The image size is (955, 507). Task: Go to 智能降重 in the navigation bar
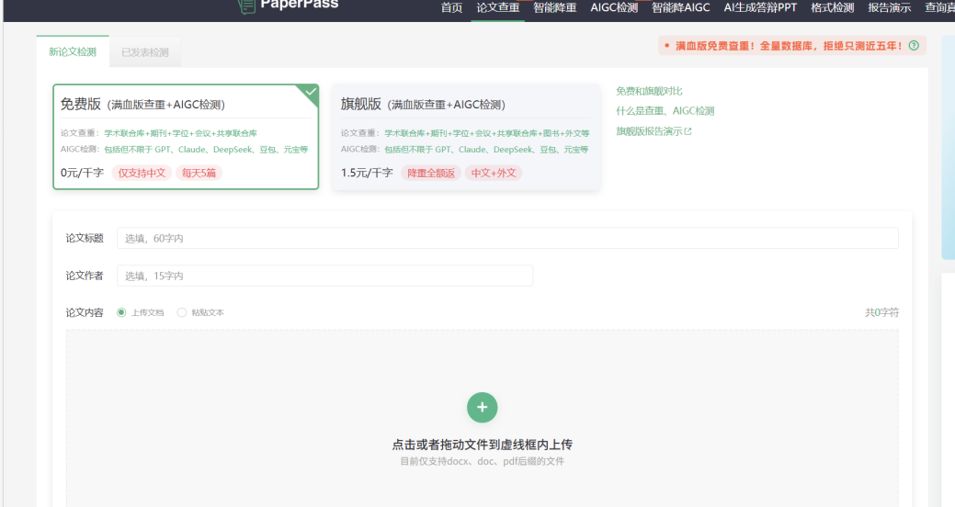[555, 8]
